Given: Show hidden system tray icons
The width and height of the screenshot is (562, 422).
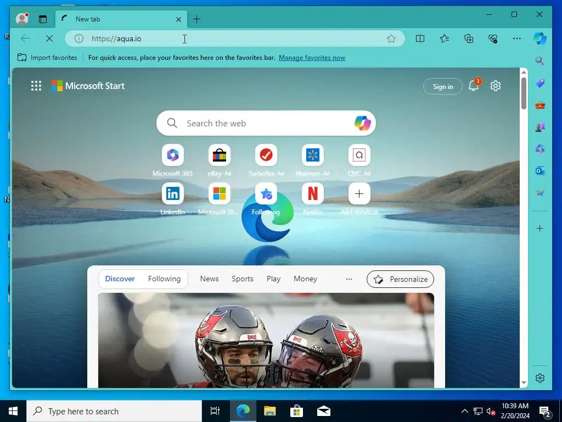Looking at the screenshot, I should click(464, 411).
